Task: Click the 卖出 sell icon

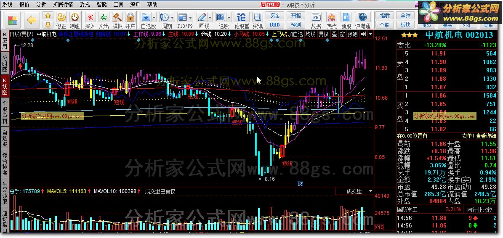Action: 104,17
